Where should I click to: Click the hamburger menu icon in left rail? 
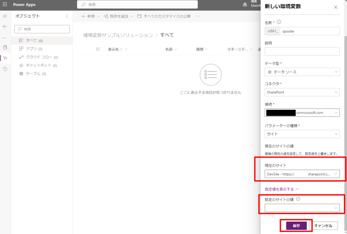(x=5, y=16)
